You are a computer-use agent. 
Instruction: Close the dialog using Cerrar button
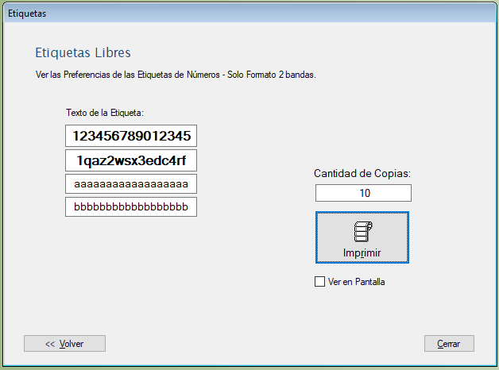pyautogui.click(x=449, y=344)
